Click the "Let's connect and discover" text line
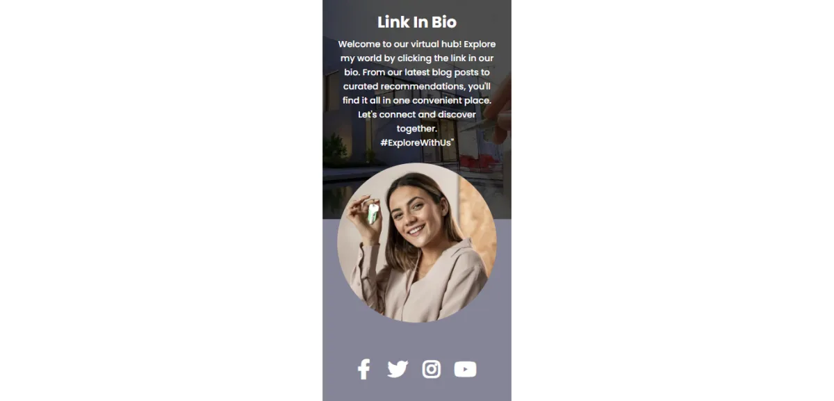Image resolution: width=834 pixels, height=401 pixels. (x=417, y=114)
